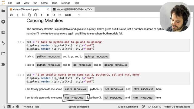Click the [11] cell prompt
The height and width of the screenshot is (109, 194).
(x=20, y=75)
